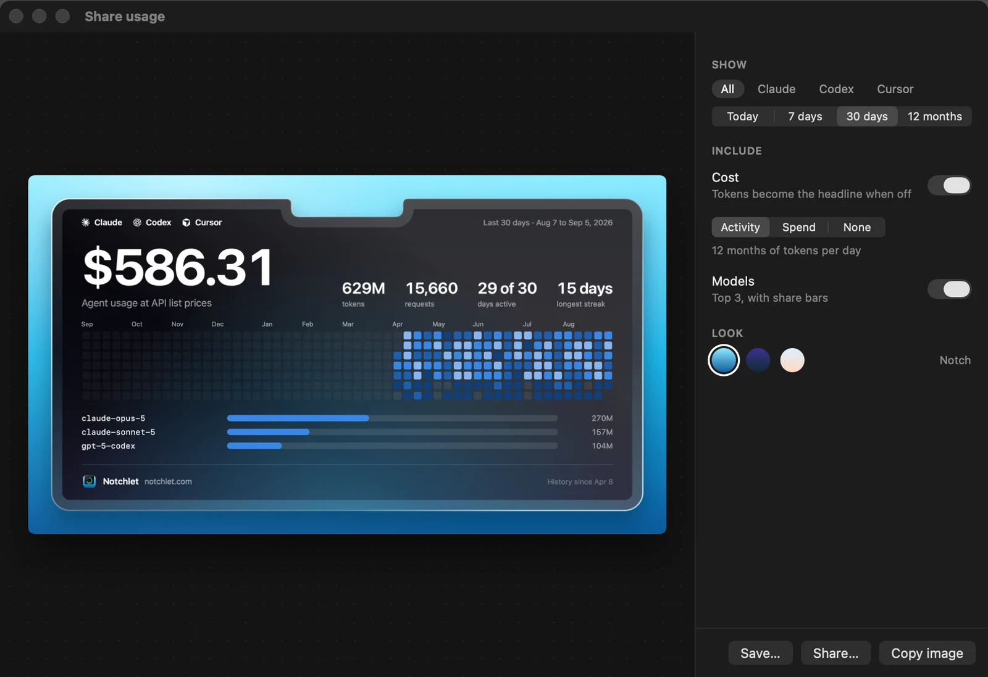
Task: Click the Copy image button
Action: 927,653
